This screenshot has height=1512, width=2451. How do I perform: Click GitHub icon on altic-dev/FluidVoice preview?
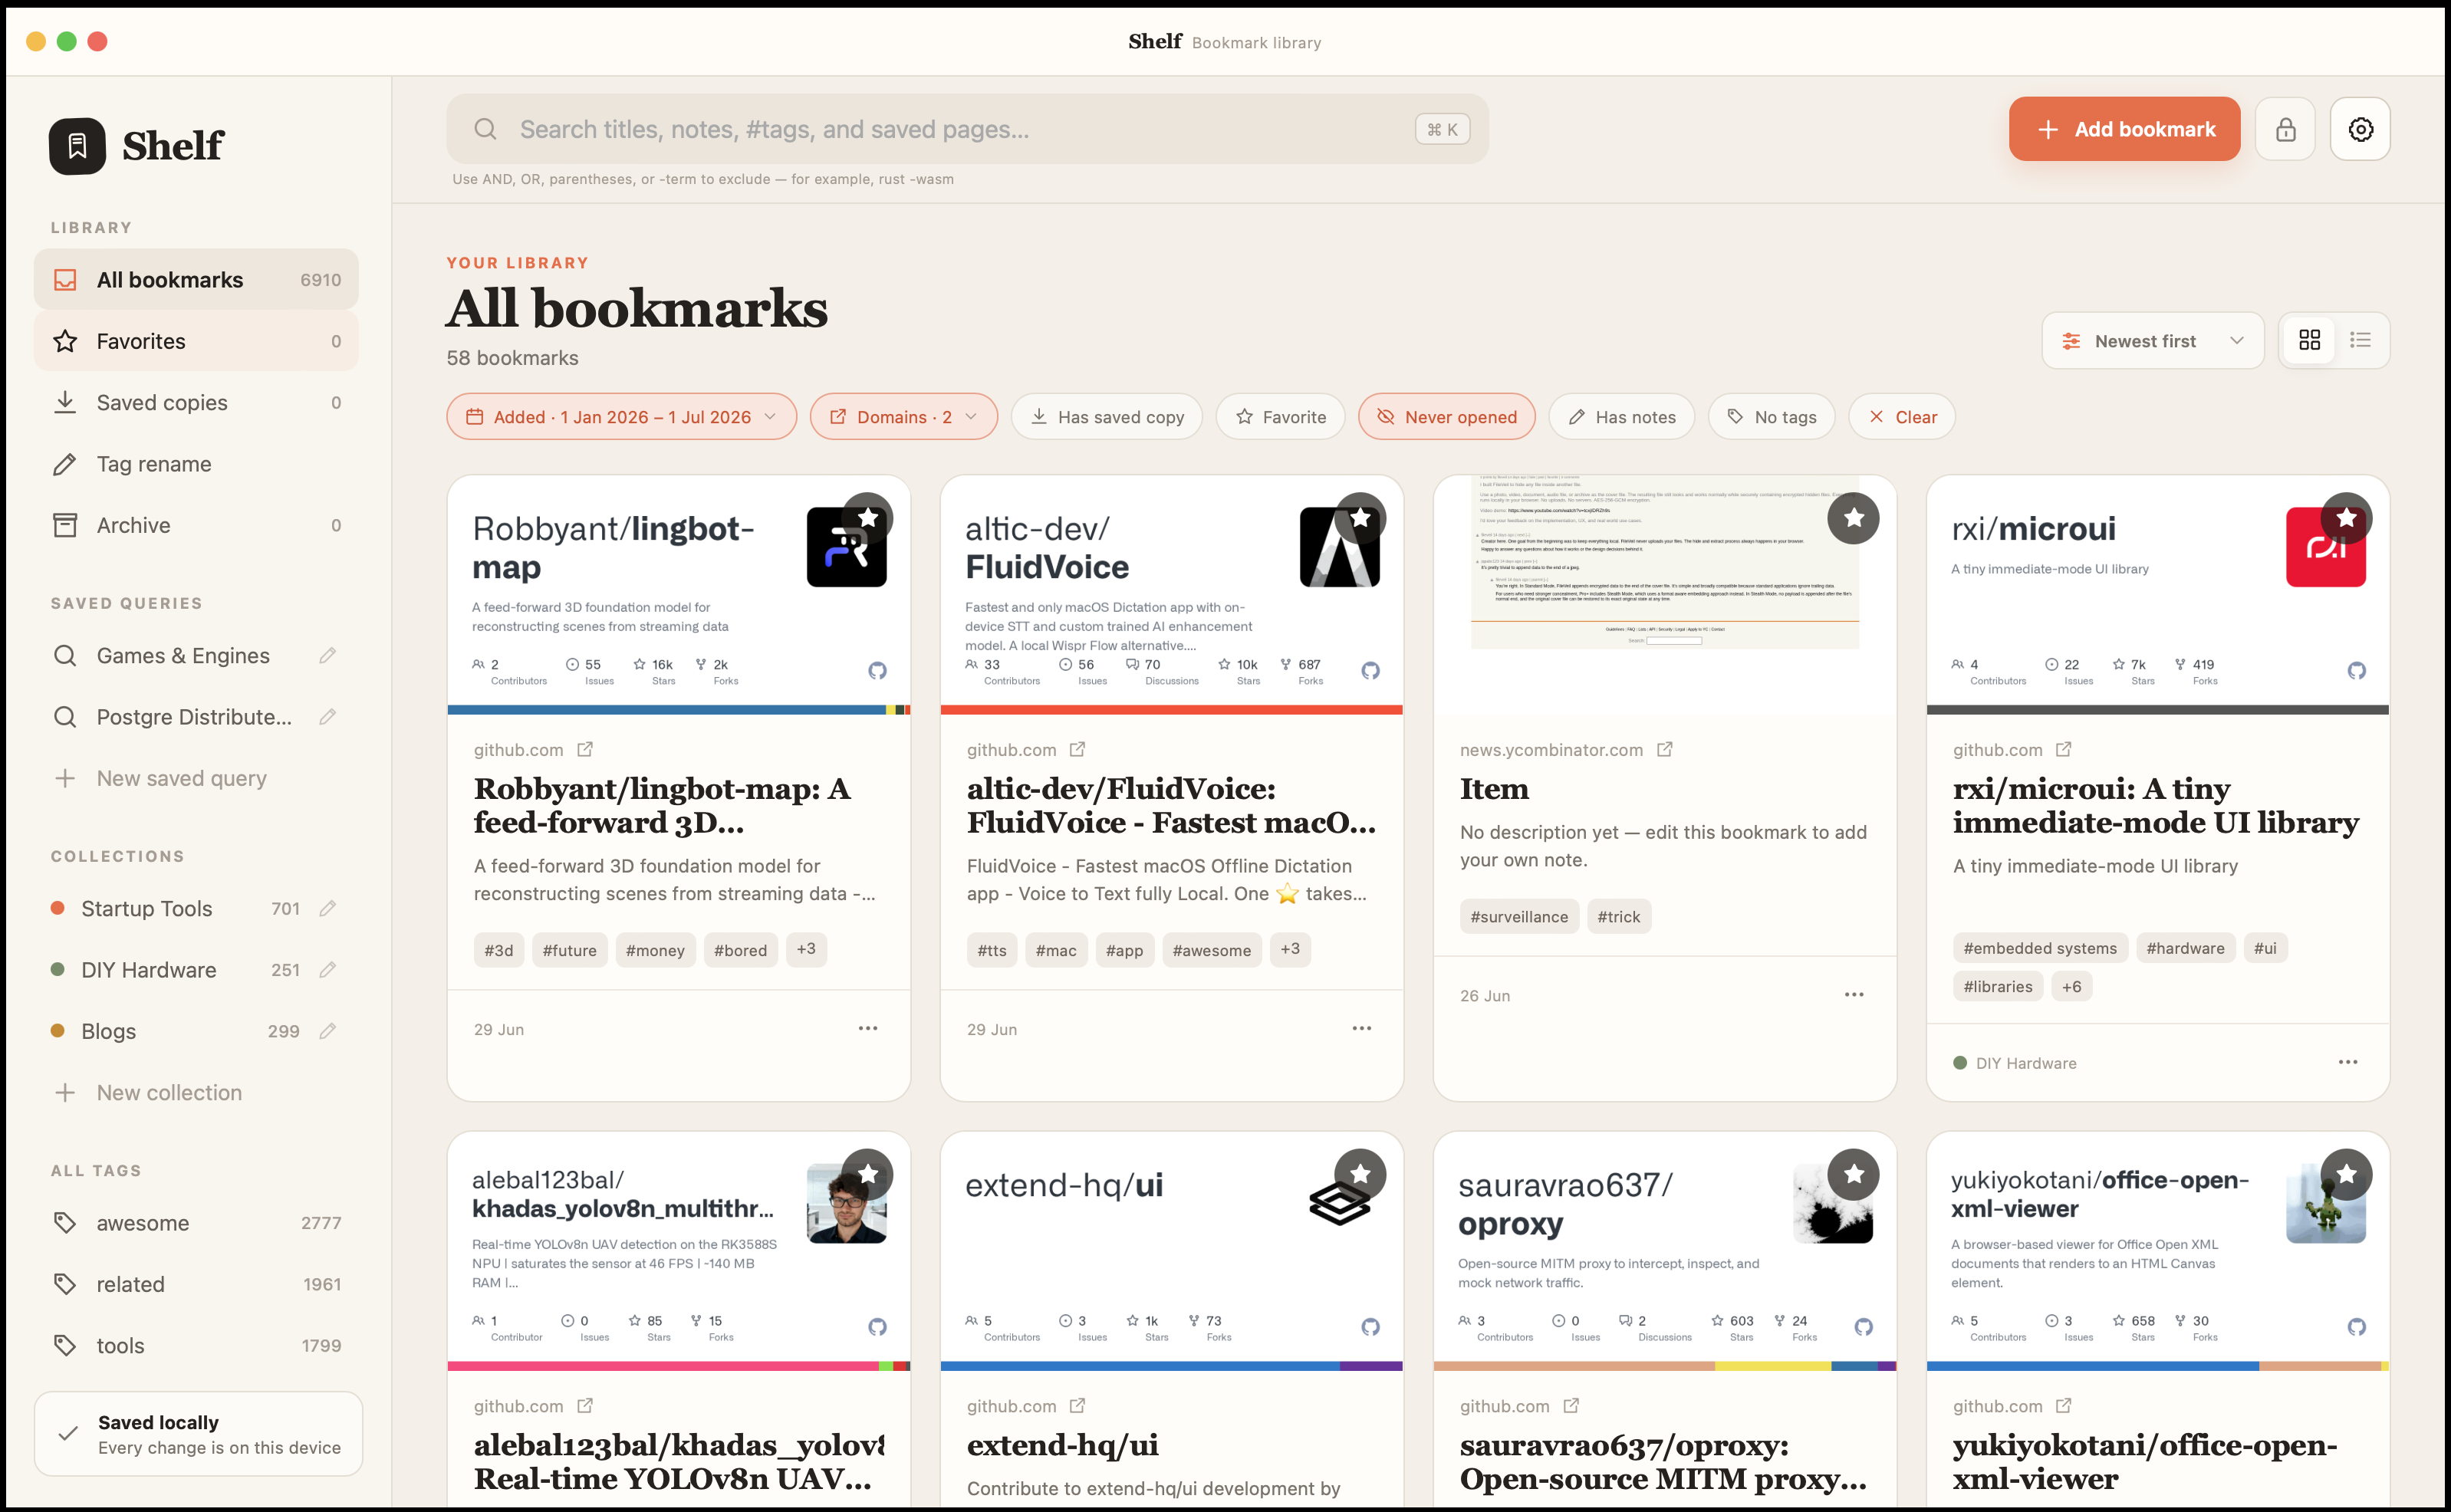click(1370, 670)
